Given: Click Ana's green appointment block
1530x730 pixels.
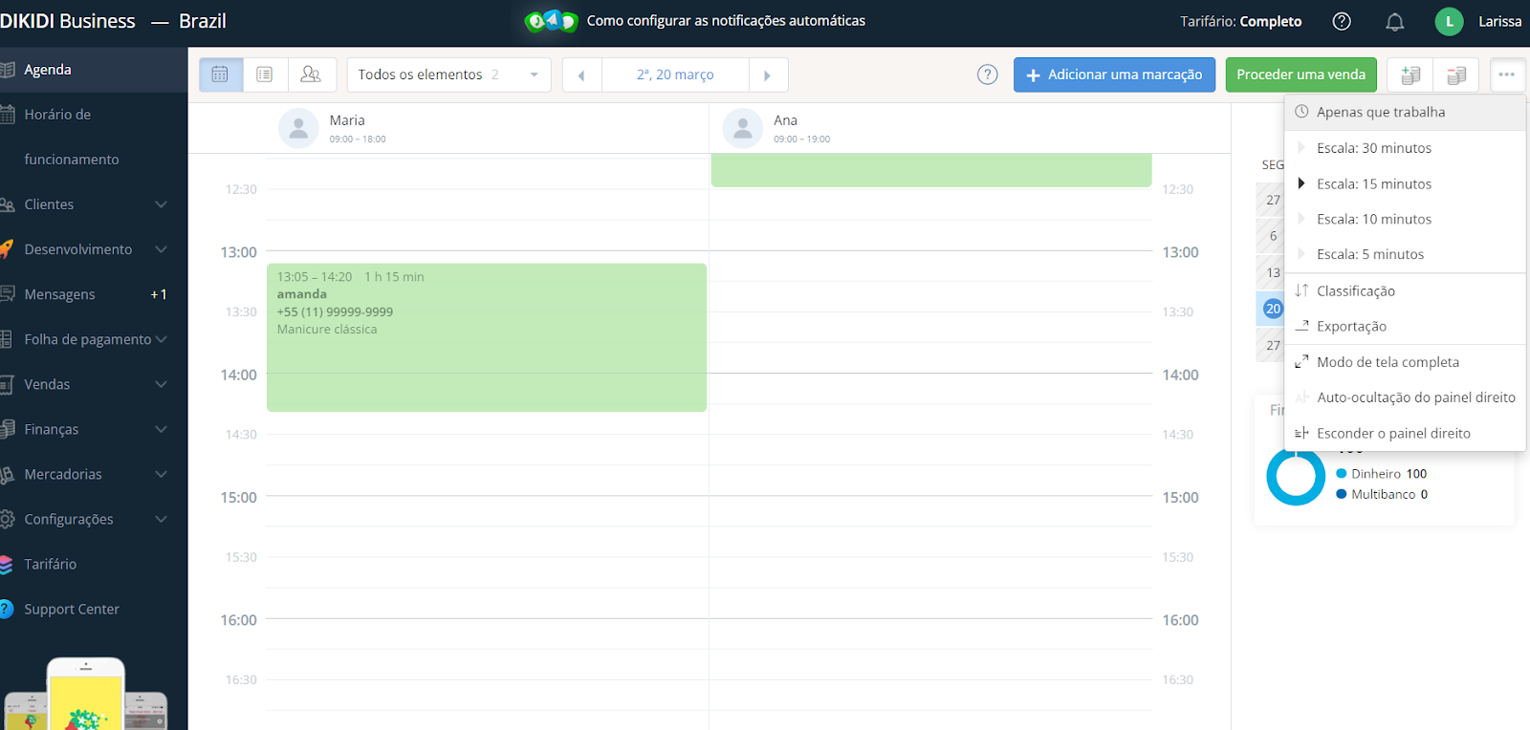Looking at the screenshot, I should point(931,170).
